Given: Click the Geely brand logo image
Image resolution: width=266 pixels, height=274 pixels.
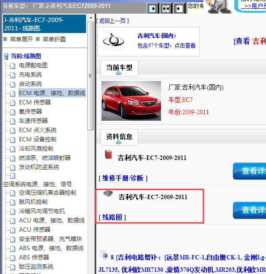Looking at the screenshot, I should (x=113, y=41).
